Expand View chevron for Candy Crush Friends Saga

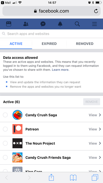tap(95, 158)
